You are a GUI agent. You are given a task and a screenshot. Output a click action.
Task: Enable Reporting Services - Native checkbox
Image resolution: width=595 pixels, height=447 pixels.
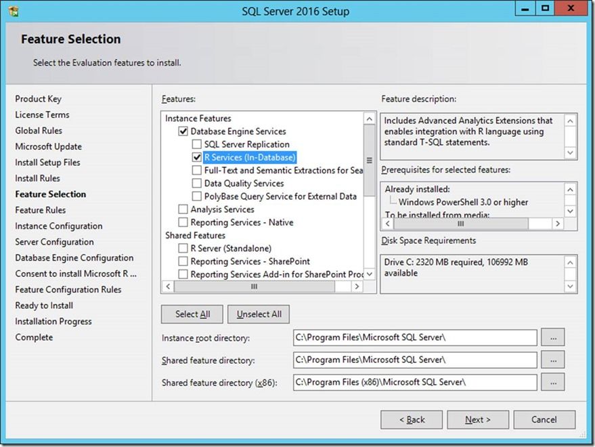pyautogui.click(x=183, y=222)
